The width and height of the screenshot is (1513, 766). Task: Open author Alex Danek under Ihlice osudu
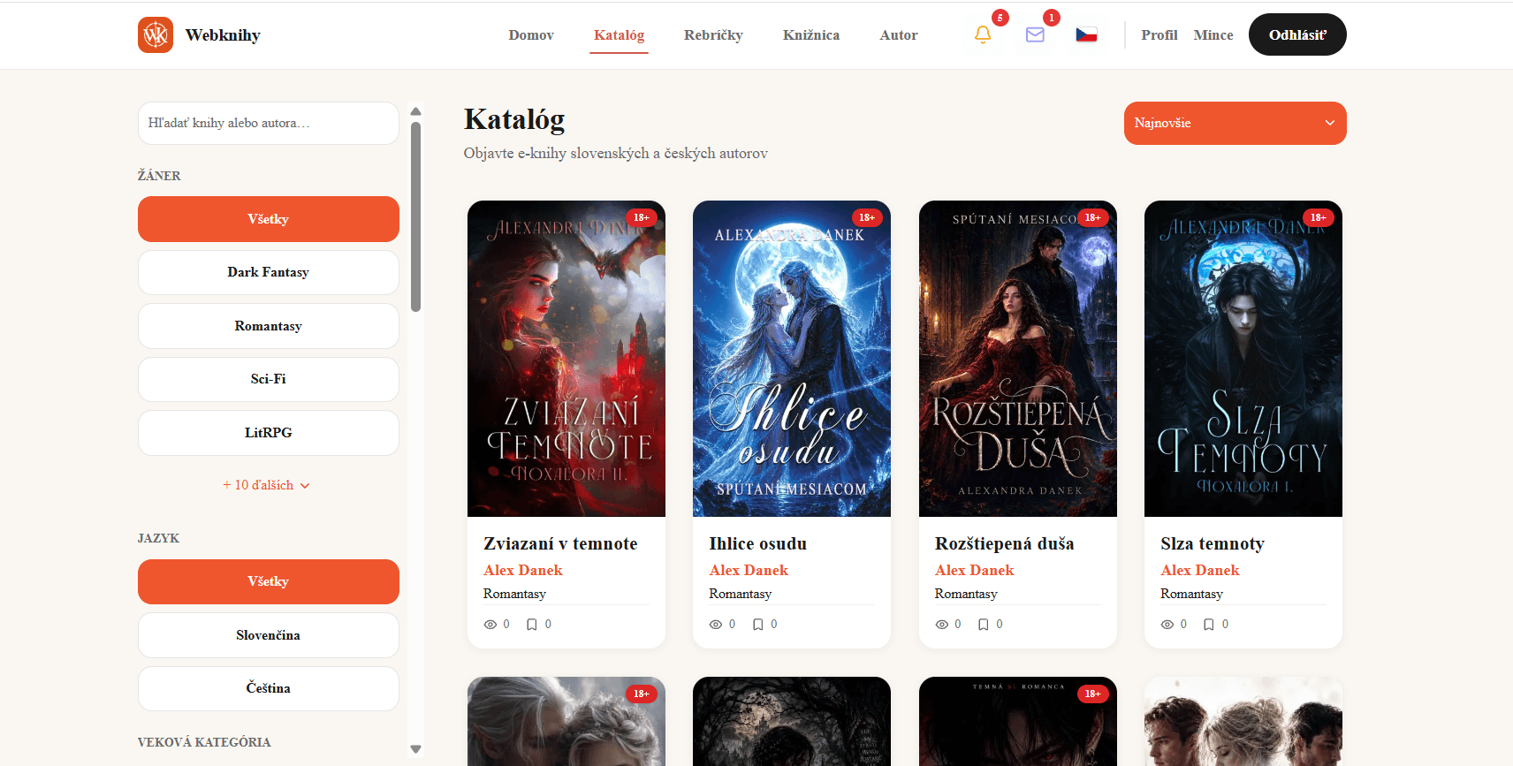749,571
